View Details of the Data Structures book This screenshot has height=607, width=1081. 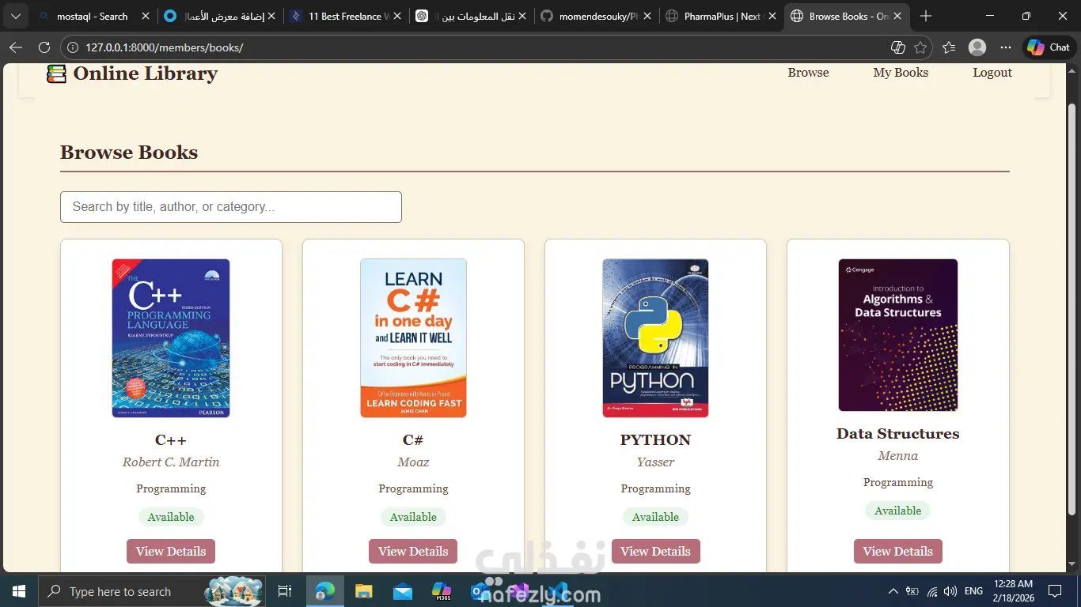click(898, 551)
